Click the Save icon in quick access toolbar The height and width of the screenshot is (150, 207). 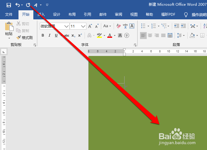coord(9,5)
